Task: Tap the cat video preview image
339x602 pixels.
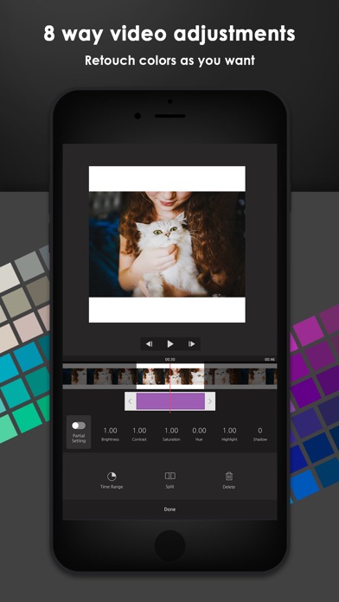Action: tap(167, 244)
